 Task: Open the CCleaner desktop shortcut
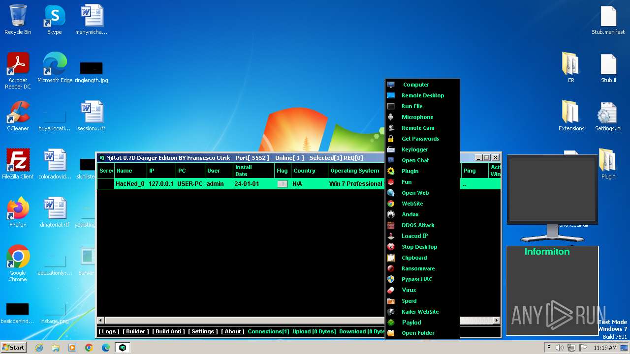pos(18,117)
